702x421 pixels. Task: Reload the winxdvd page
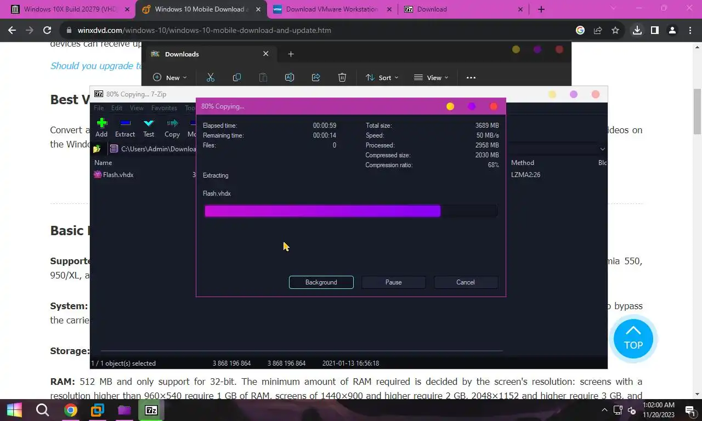(47, 31)
